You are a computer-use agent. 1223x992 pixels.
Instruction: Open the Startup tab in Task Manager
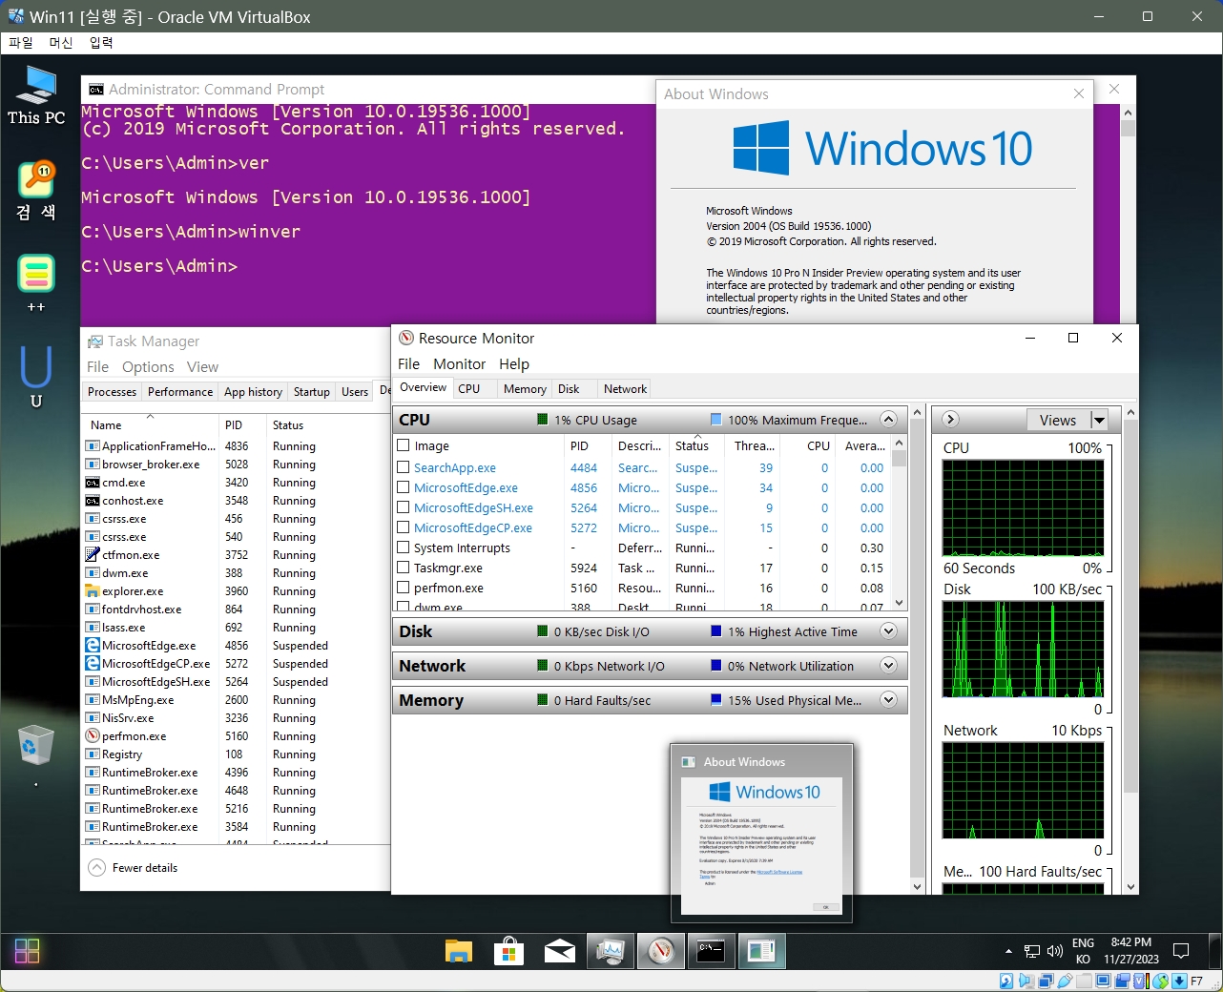(312, 392)
